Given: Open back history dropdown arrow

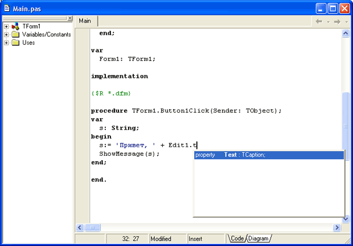Looking at the screenshot, I should (x=329, y=22).
